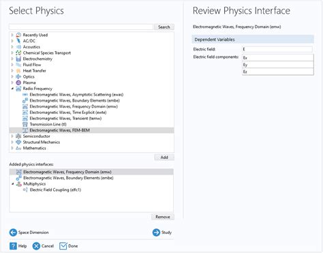Click the Time Explicit (ewte) icon
Viewport: 323px width, 253px height.
tap(25, 113)
